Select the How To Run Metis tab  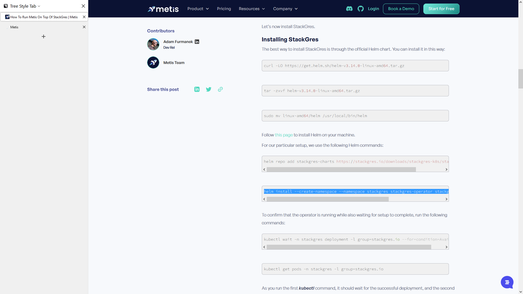(44, 17)
